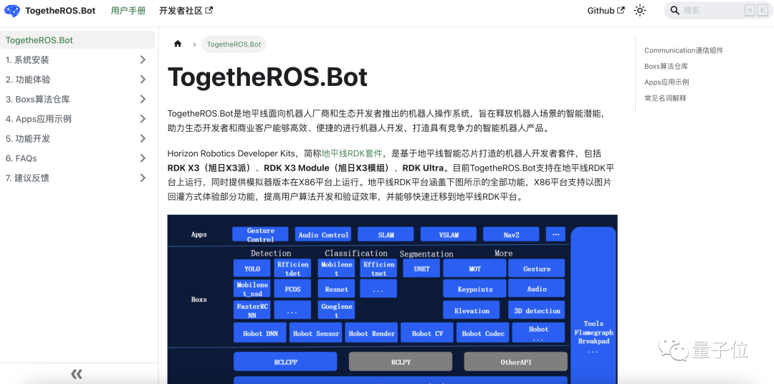
Task: Click external link icon beside Github
Action: [621, 10]
